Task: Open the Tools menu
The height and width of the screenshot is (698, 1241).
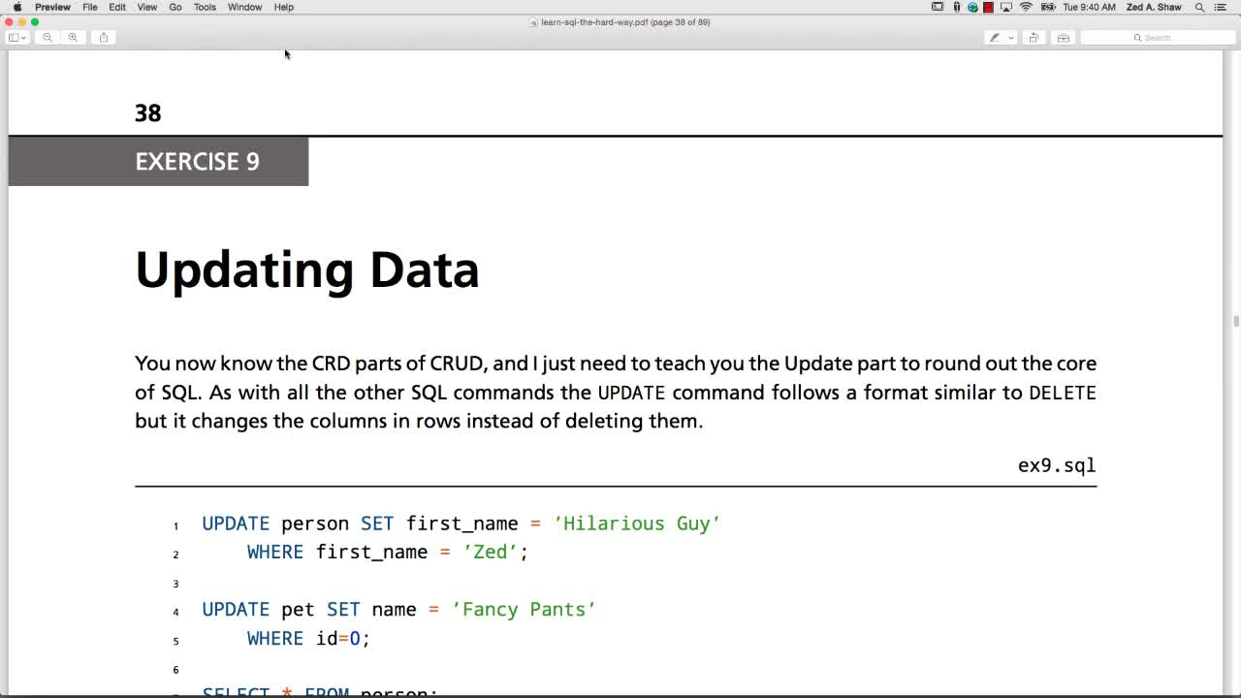Action: 205,7
